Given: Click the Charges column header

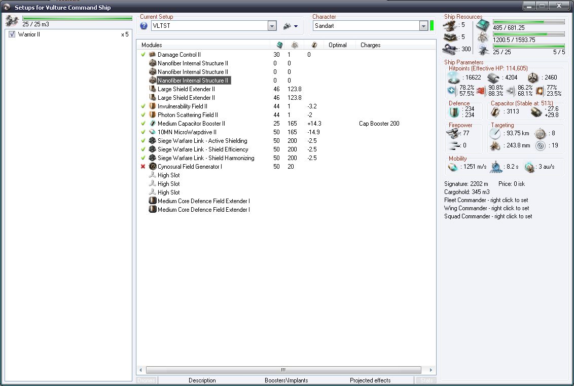Looking at the screenshot, I should point(396,45).
